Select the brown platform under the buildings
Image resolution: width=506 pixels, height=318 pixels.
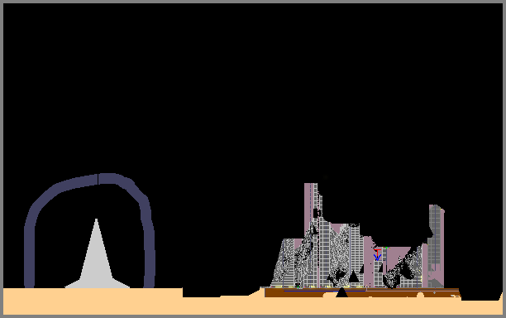pos(361,292)
